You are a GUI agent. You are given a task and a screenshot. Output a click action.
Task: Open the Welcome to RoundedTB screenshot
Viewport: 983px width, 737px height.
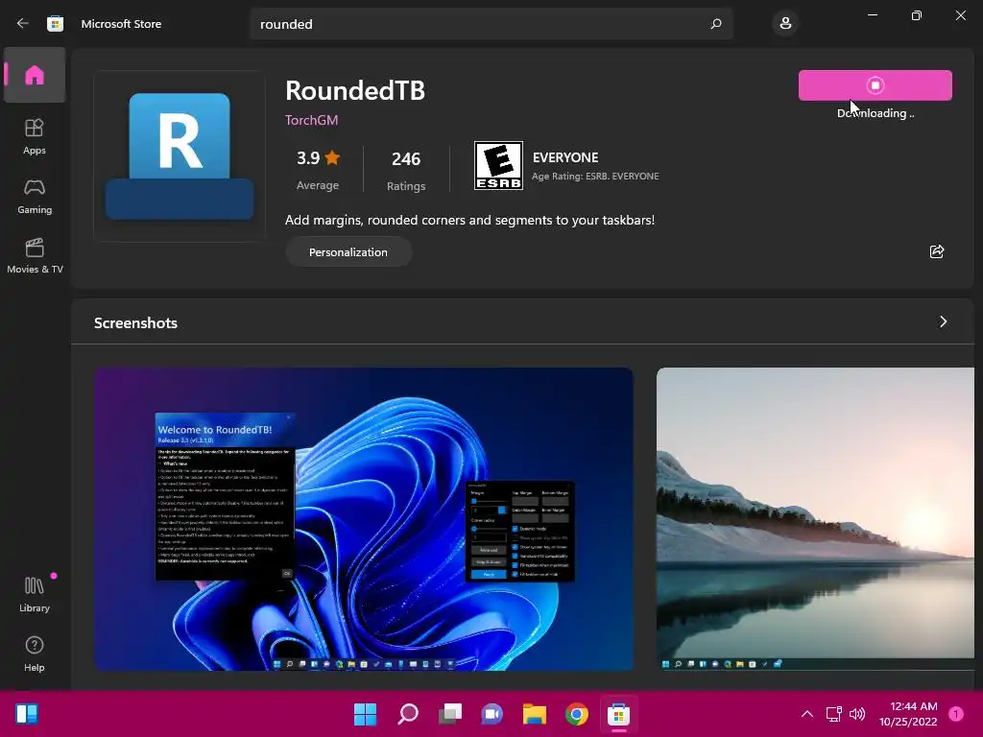364,519
